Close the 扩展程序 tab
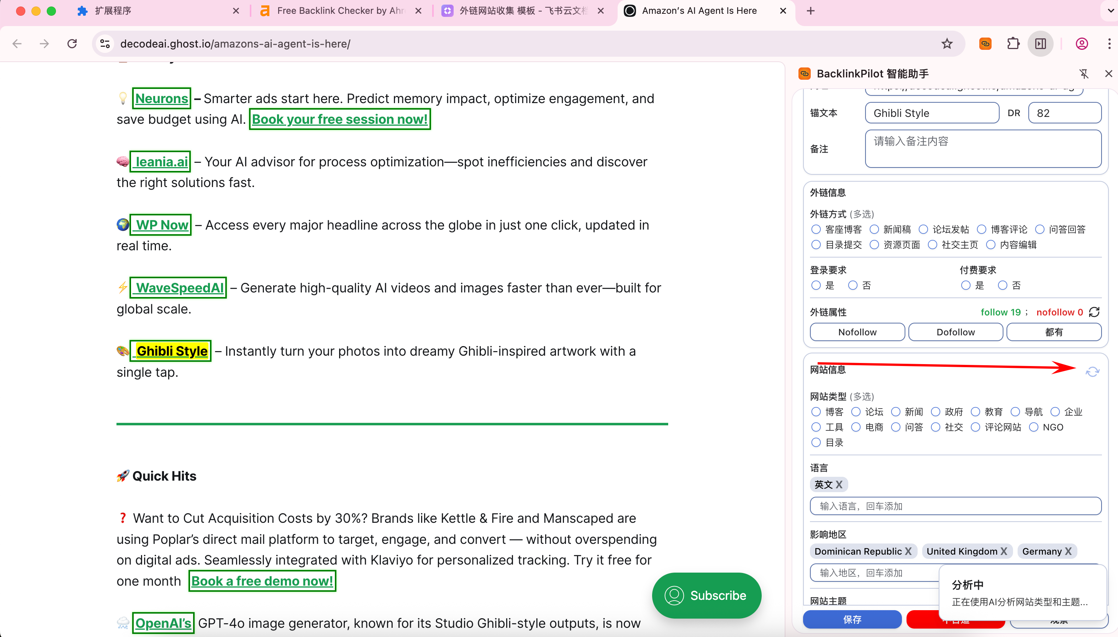The height and width of the screenshot is (637, 1118). point(236,11)
